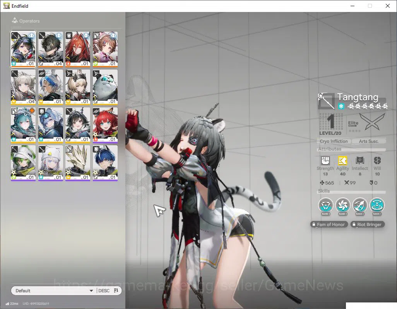397x309 pixels.
Task: Click the Skills section header
Action: click(324, 191)
